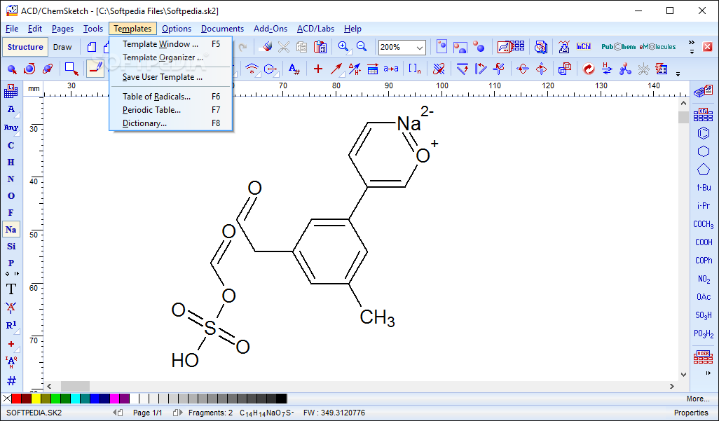Image resolution: width=719 pixels, height=421 pixels.
Task: Open the eMolecules search add-on
Action: [657, 47]
